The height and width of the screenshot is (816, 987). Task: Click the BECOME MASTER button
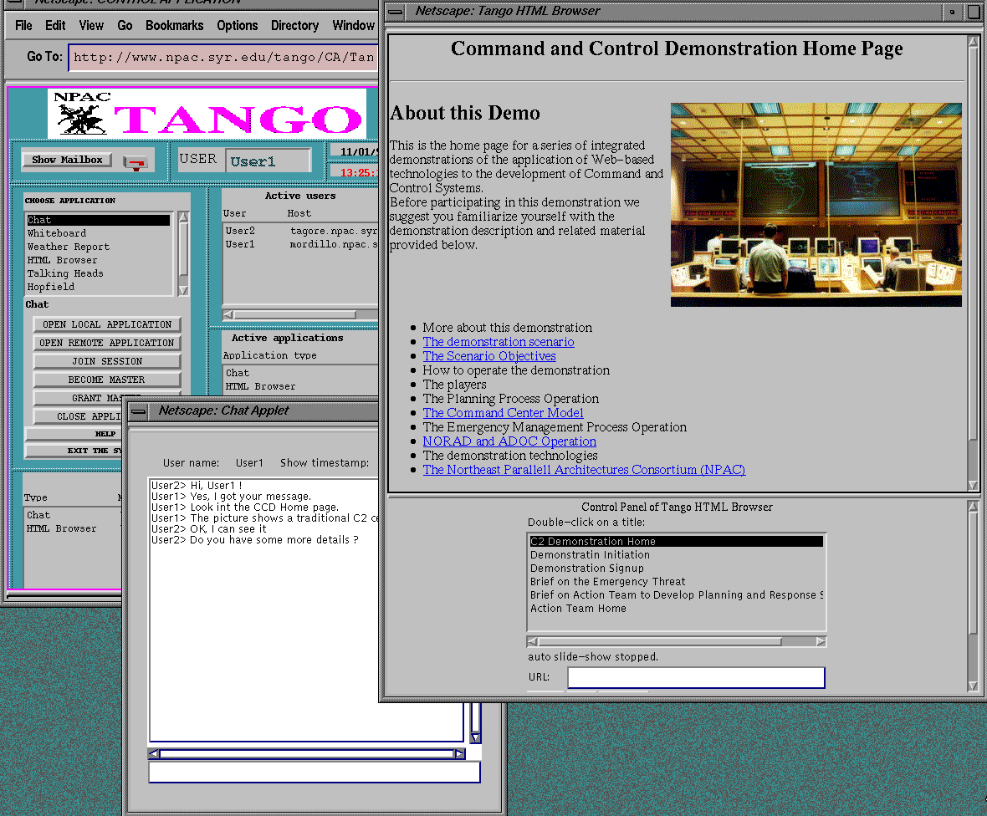click(107, 380)
